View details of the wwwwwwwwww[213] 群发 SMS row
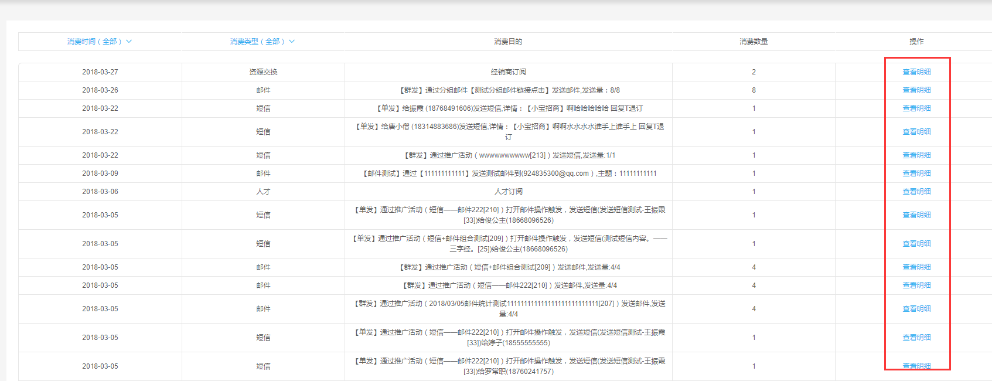The image size is (992, 381). (x=916, y=155)
